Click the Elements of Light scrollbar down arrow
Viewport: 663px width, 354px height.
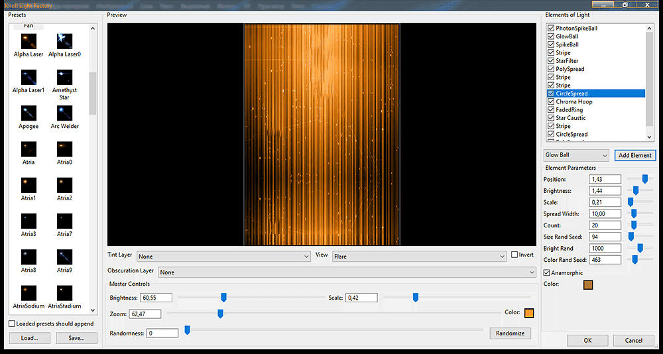(650, 137)
